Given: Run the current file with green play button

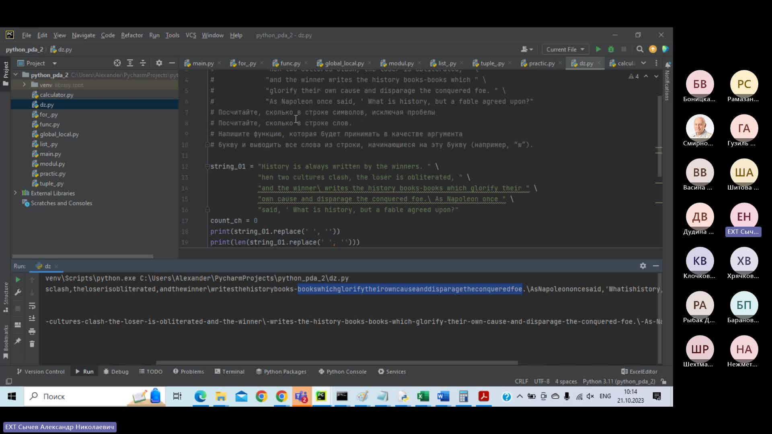Looking at the screenshot, I should coord(598,49).
